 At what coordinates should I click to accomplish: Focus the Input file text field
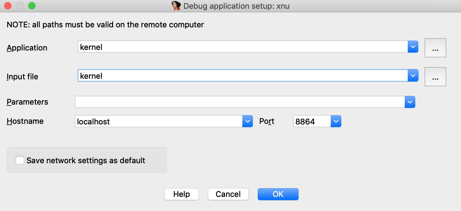click(x=242, y=76)
